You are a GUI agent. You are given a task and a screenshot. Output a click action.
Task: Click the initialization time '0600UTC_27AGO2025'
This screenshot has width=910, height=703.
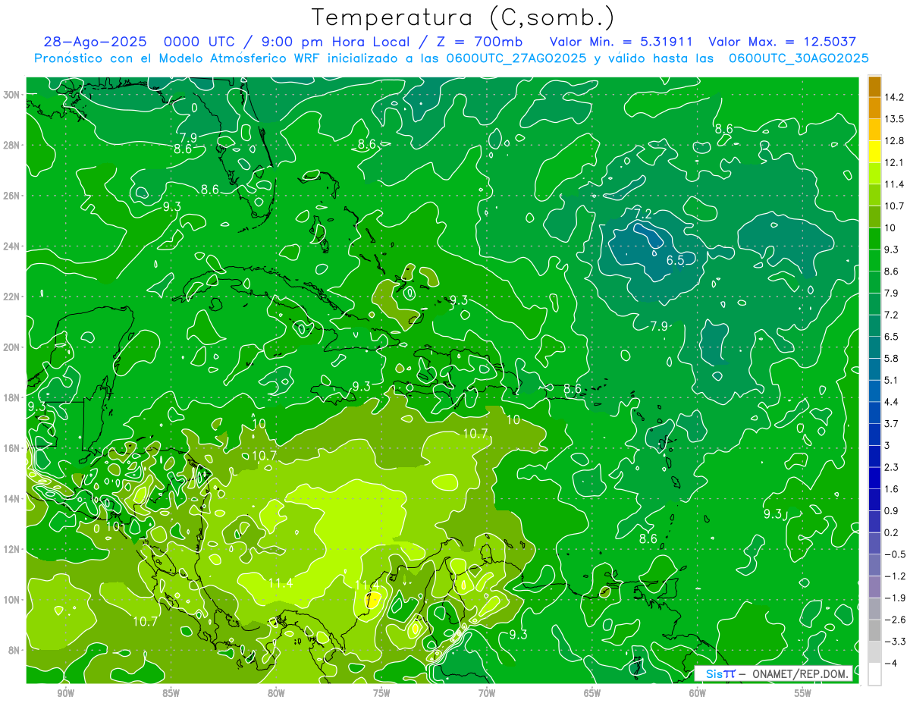pos(516,58)
